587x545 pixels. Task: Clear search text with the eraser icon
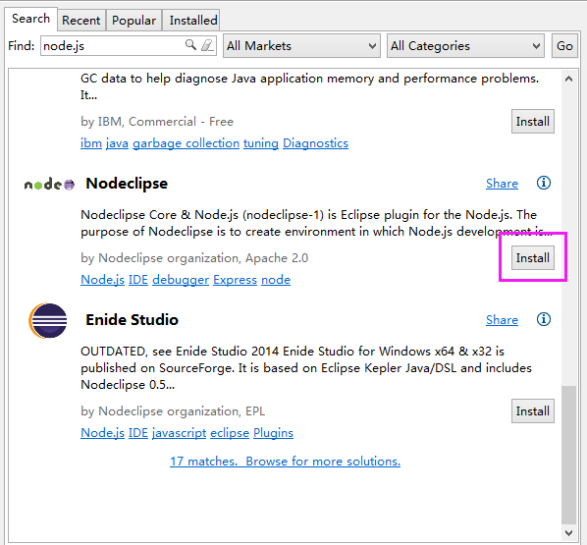(x=207, y=45)
